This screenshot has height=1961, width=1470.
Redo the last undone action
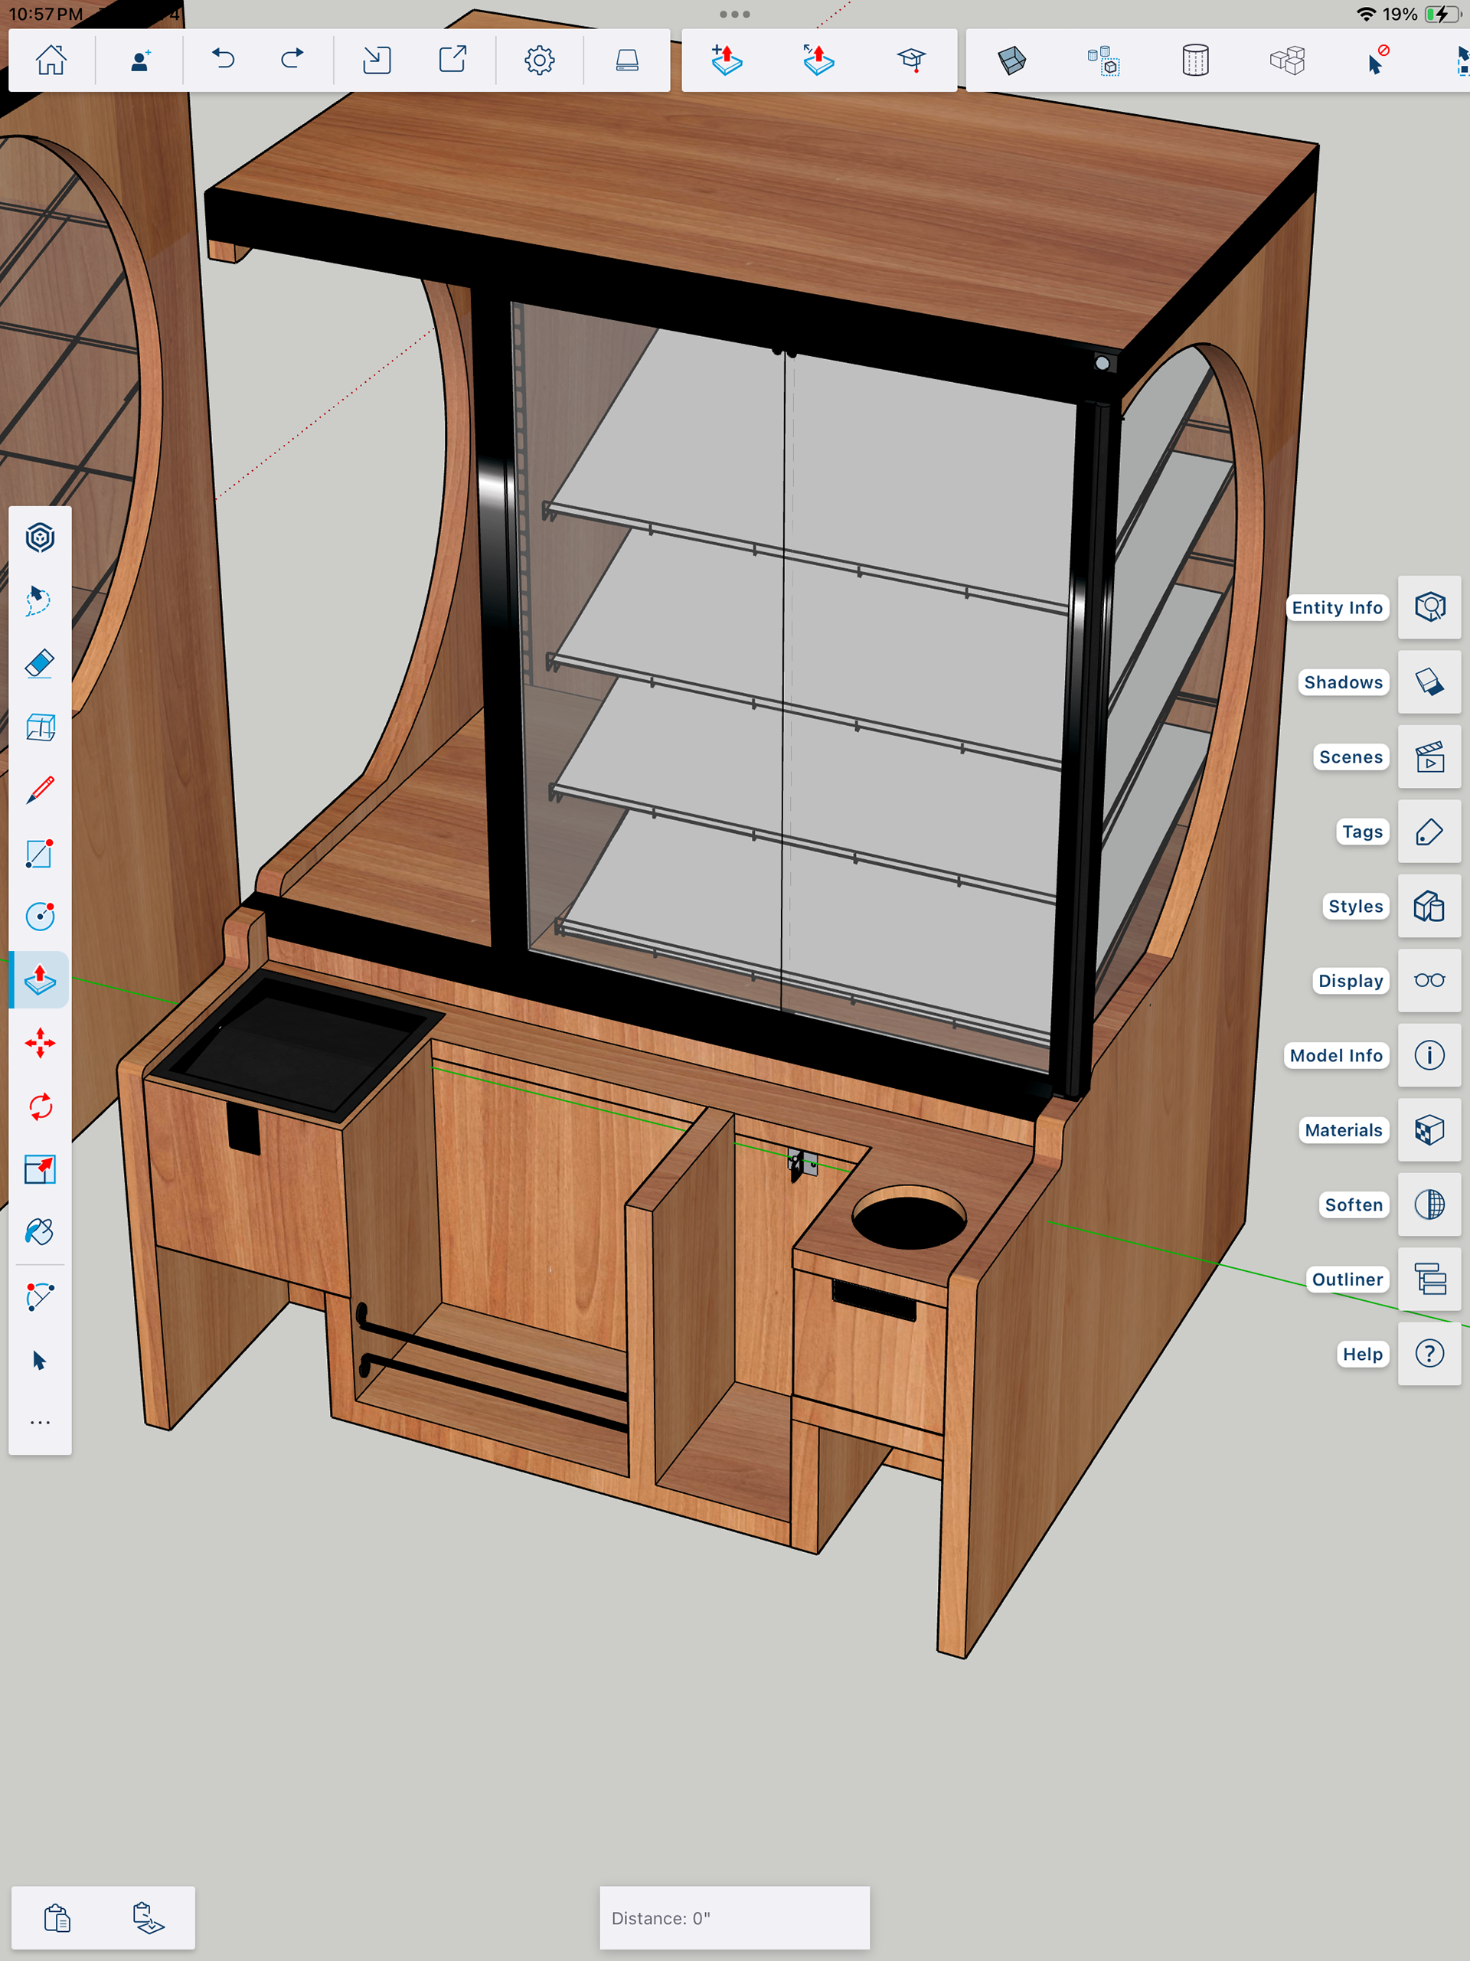(x=292, y=60)
